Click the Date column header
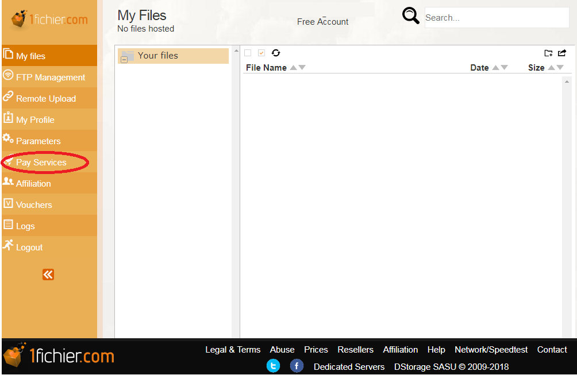577x375 pixels. (479, 68)
